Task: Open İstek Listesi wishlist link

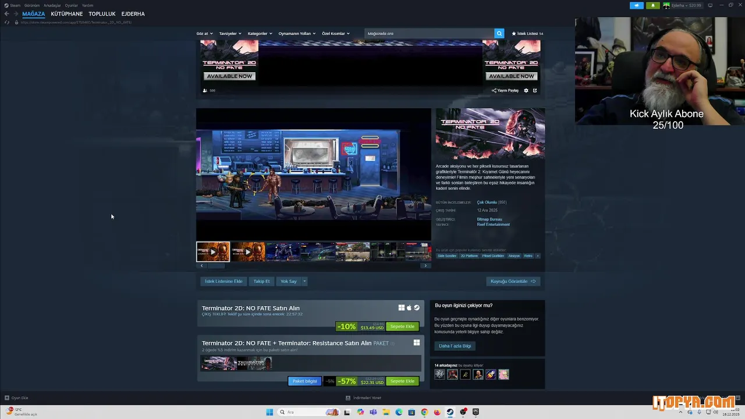Action: (x=527, y=34)
